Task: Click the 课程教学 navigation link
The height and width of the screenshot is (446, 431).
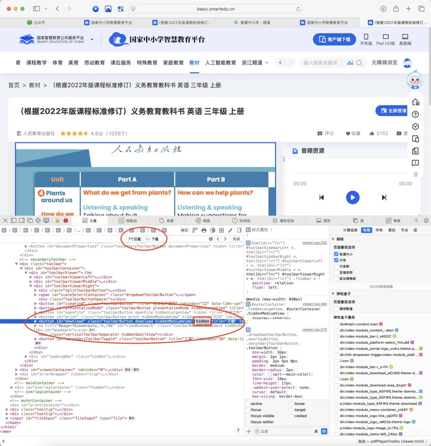Action: point(36,63)
